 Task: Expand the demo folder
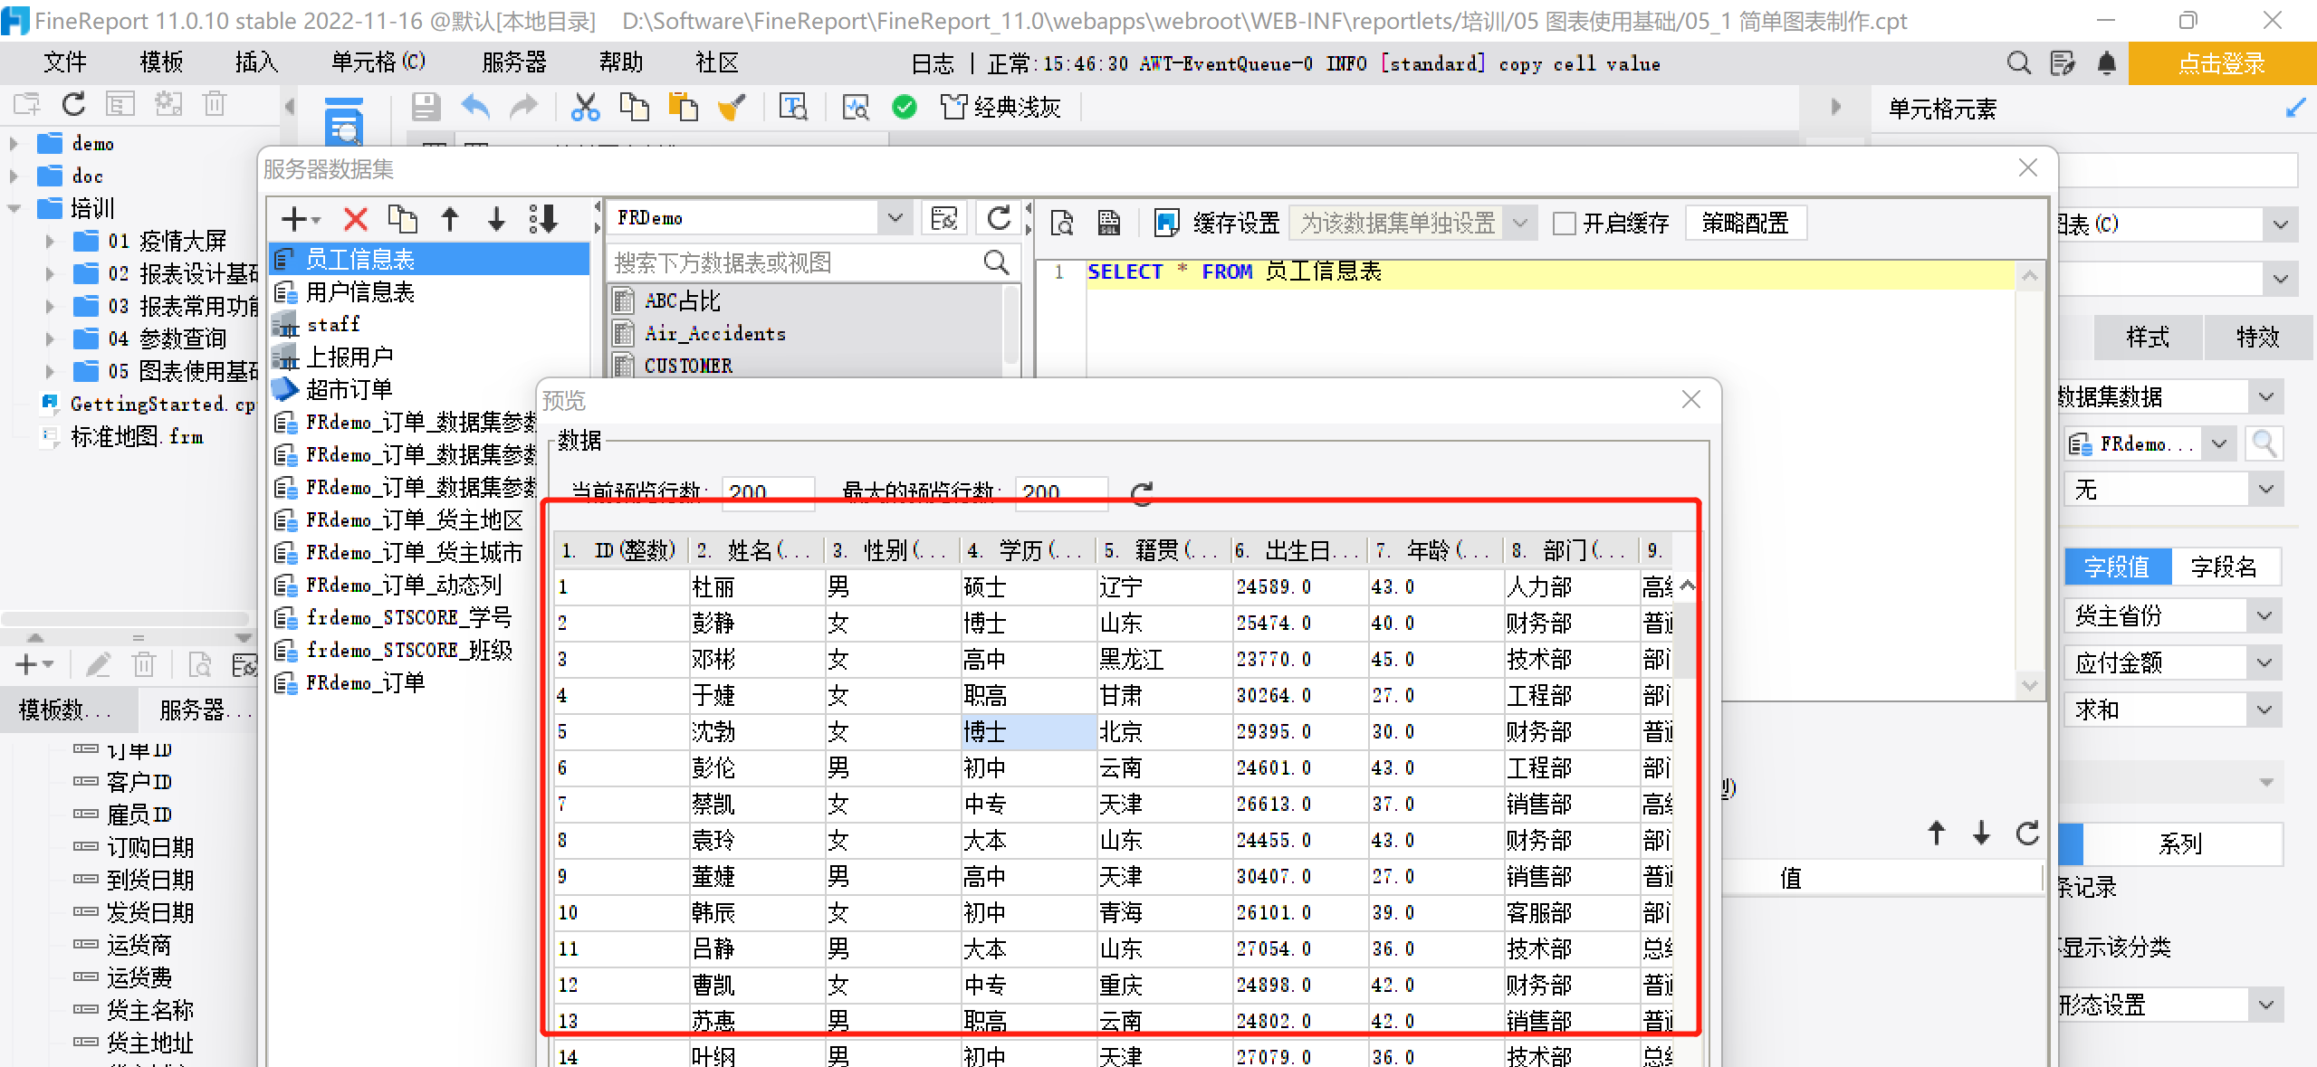coord(14,143)
